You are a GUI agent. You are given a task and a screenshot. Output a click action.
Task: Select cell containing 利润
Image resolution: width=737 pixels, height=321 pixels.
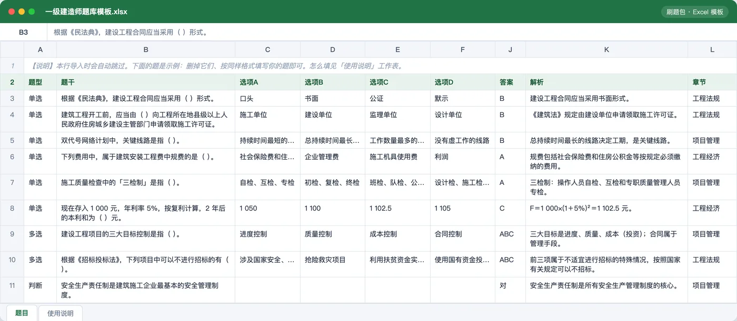(463, 161)
